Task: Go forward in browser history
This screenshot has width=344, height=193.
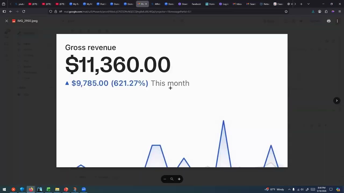Action: point(17,12)
